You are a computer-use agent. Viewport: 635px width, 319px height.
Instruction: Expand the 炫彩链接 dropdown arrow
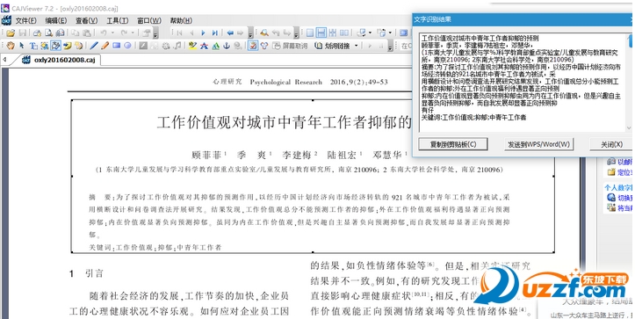356,46
